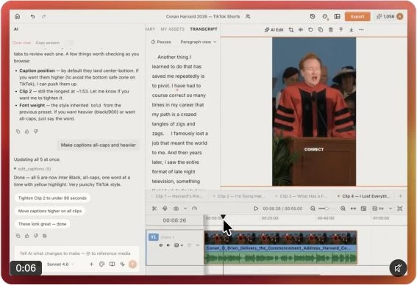The width and height of the screenshot is (417, 285).
Task: Change panel layout icon in header
Action: click(338, 16)
